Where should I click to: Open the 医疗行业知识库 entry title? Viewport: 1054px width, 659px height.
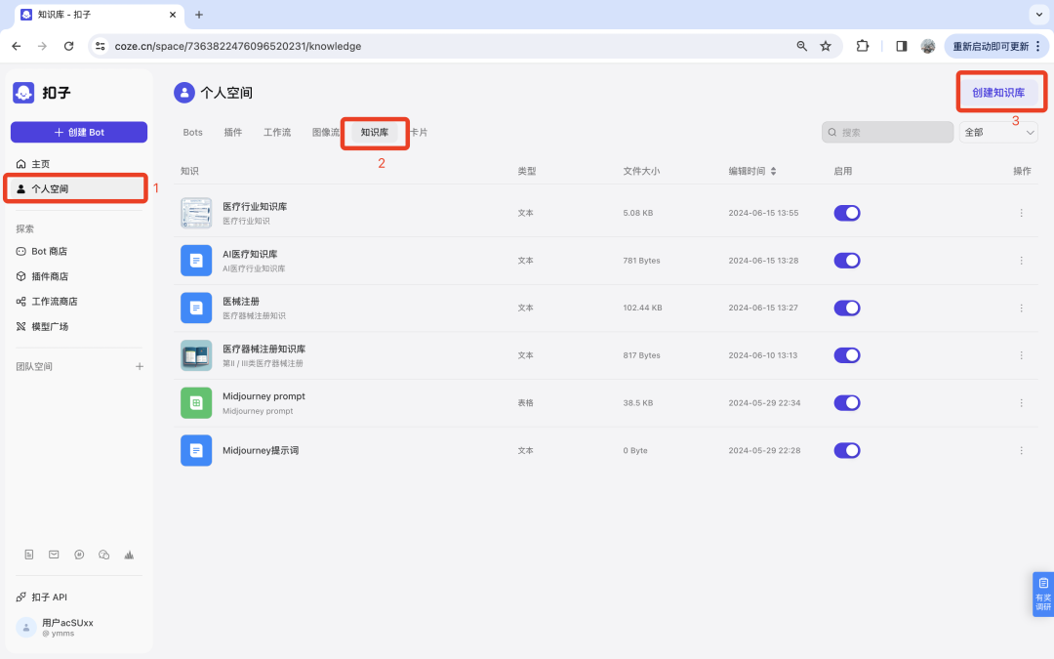255,206
